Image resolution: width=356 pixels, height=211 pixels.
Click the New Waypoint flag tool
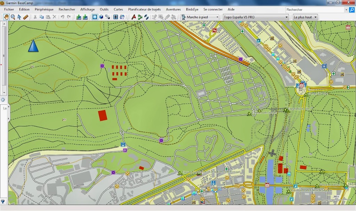pos(134,17)
